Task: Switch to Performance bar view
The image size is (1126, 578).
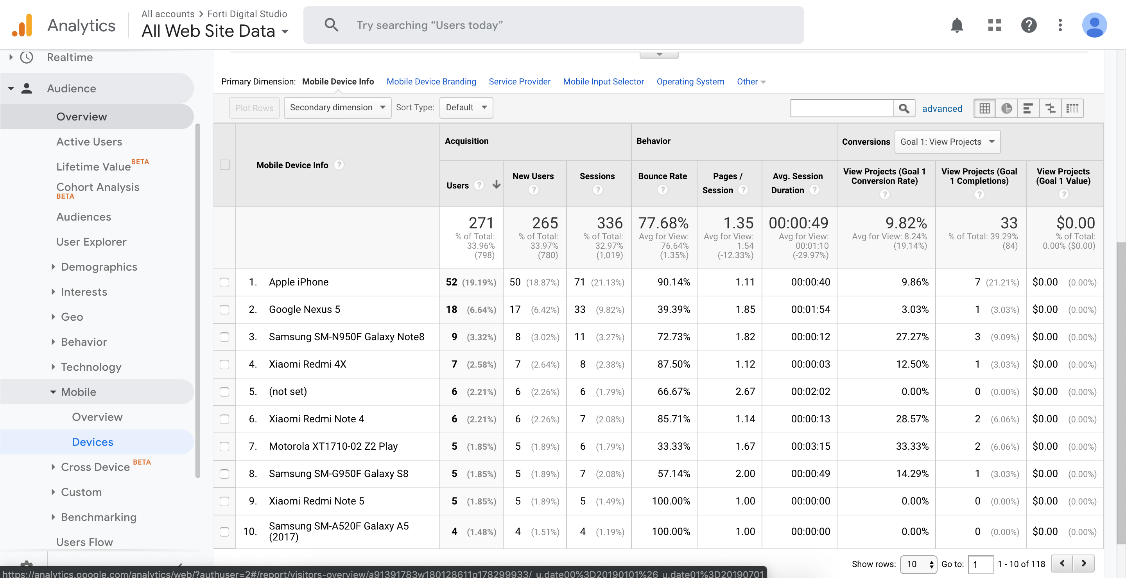Action: pyautogui.click(x=1028, y=108)
